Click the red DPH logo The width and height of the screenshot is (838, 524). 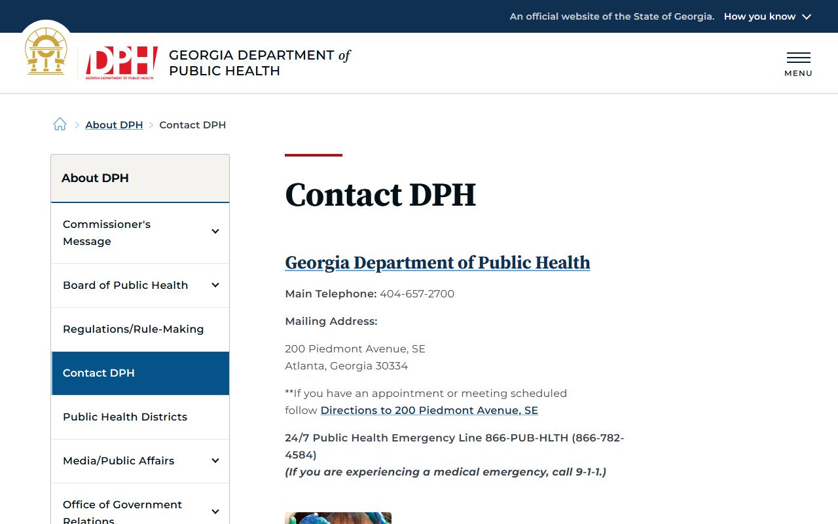coord(122,63)
